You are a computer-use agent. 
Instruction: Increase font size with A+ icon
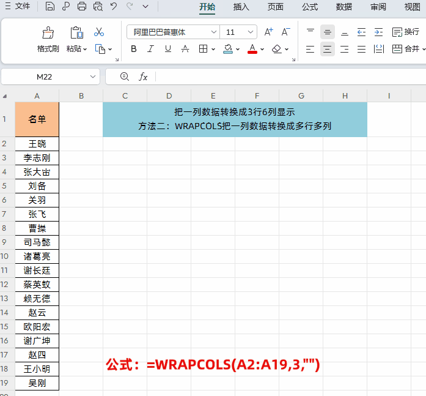point(269,32)
